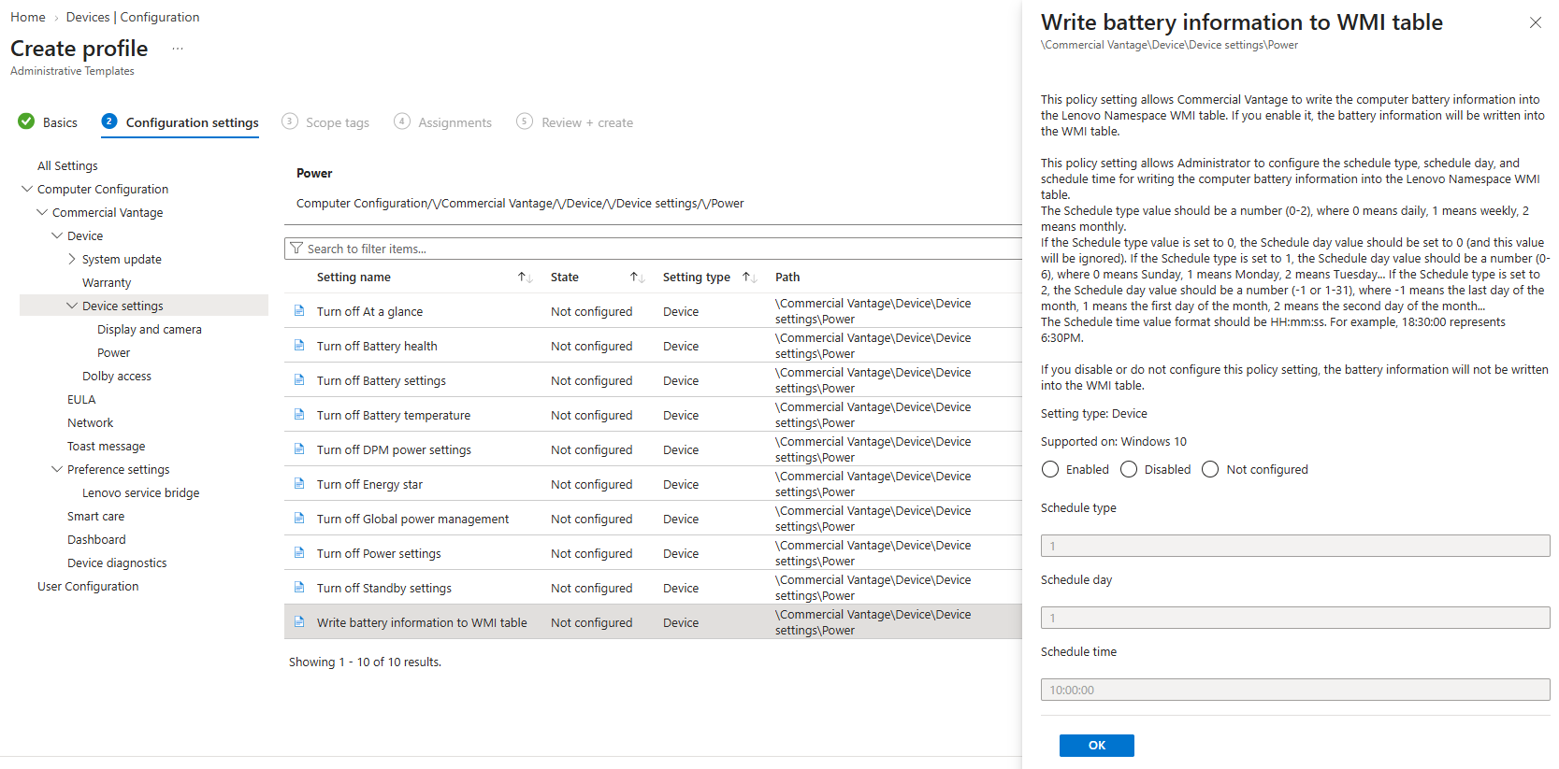
Task: Click the step 3 circle for Scope tags
Action: pyautogui.click(x=290, y=121)
